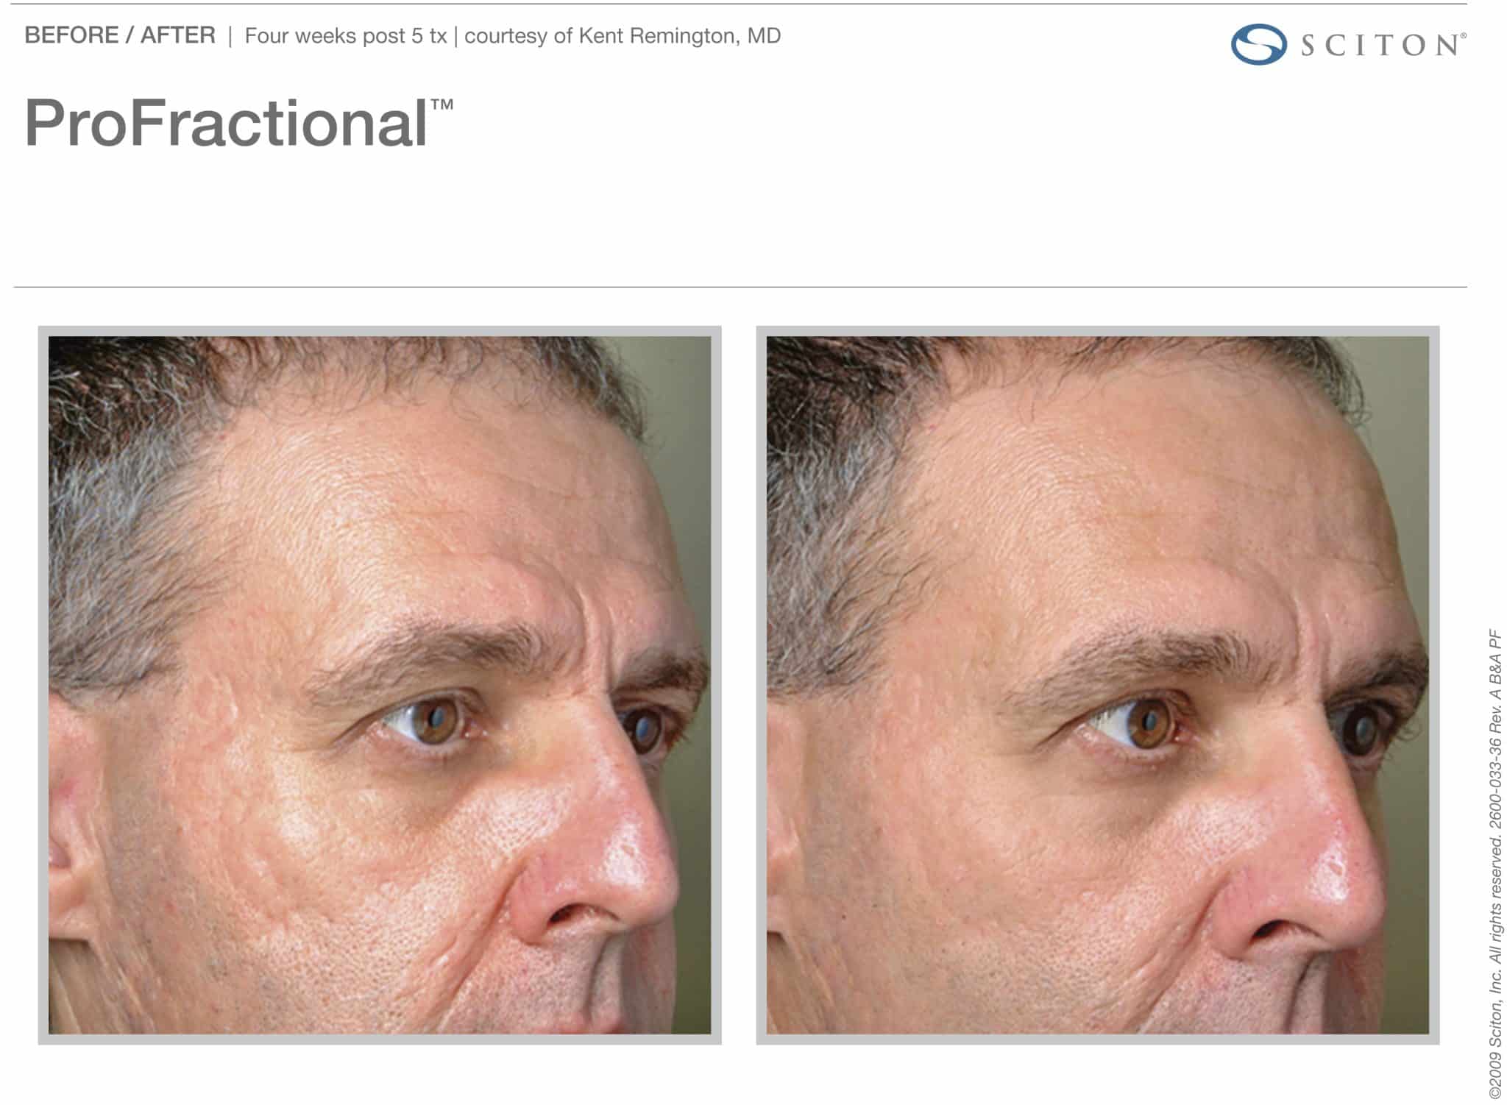Click the Four weeks post 5 tx text
The height and width of the screenshot is (1105, 1507).
pos(346,36)
